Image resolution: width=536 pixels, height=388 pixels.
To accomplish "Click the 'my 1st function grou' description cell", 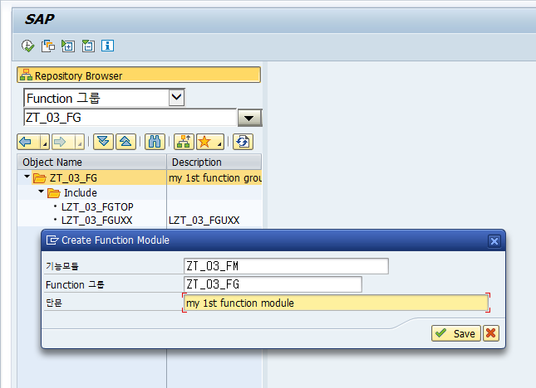I will point(215,177).
